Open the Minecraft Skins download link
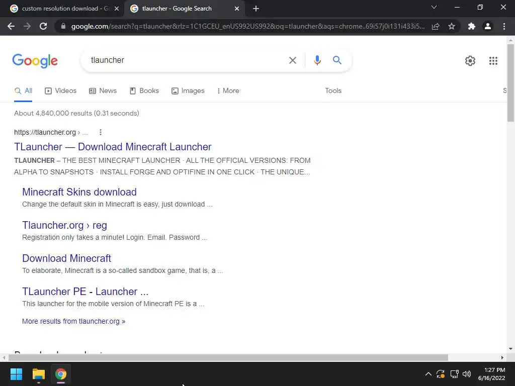 (79, 192)
